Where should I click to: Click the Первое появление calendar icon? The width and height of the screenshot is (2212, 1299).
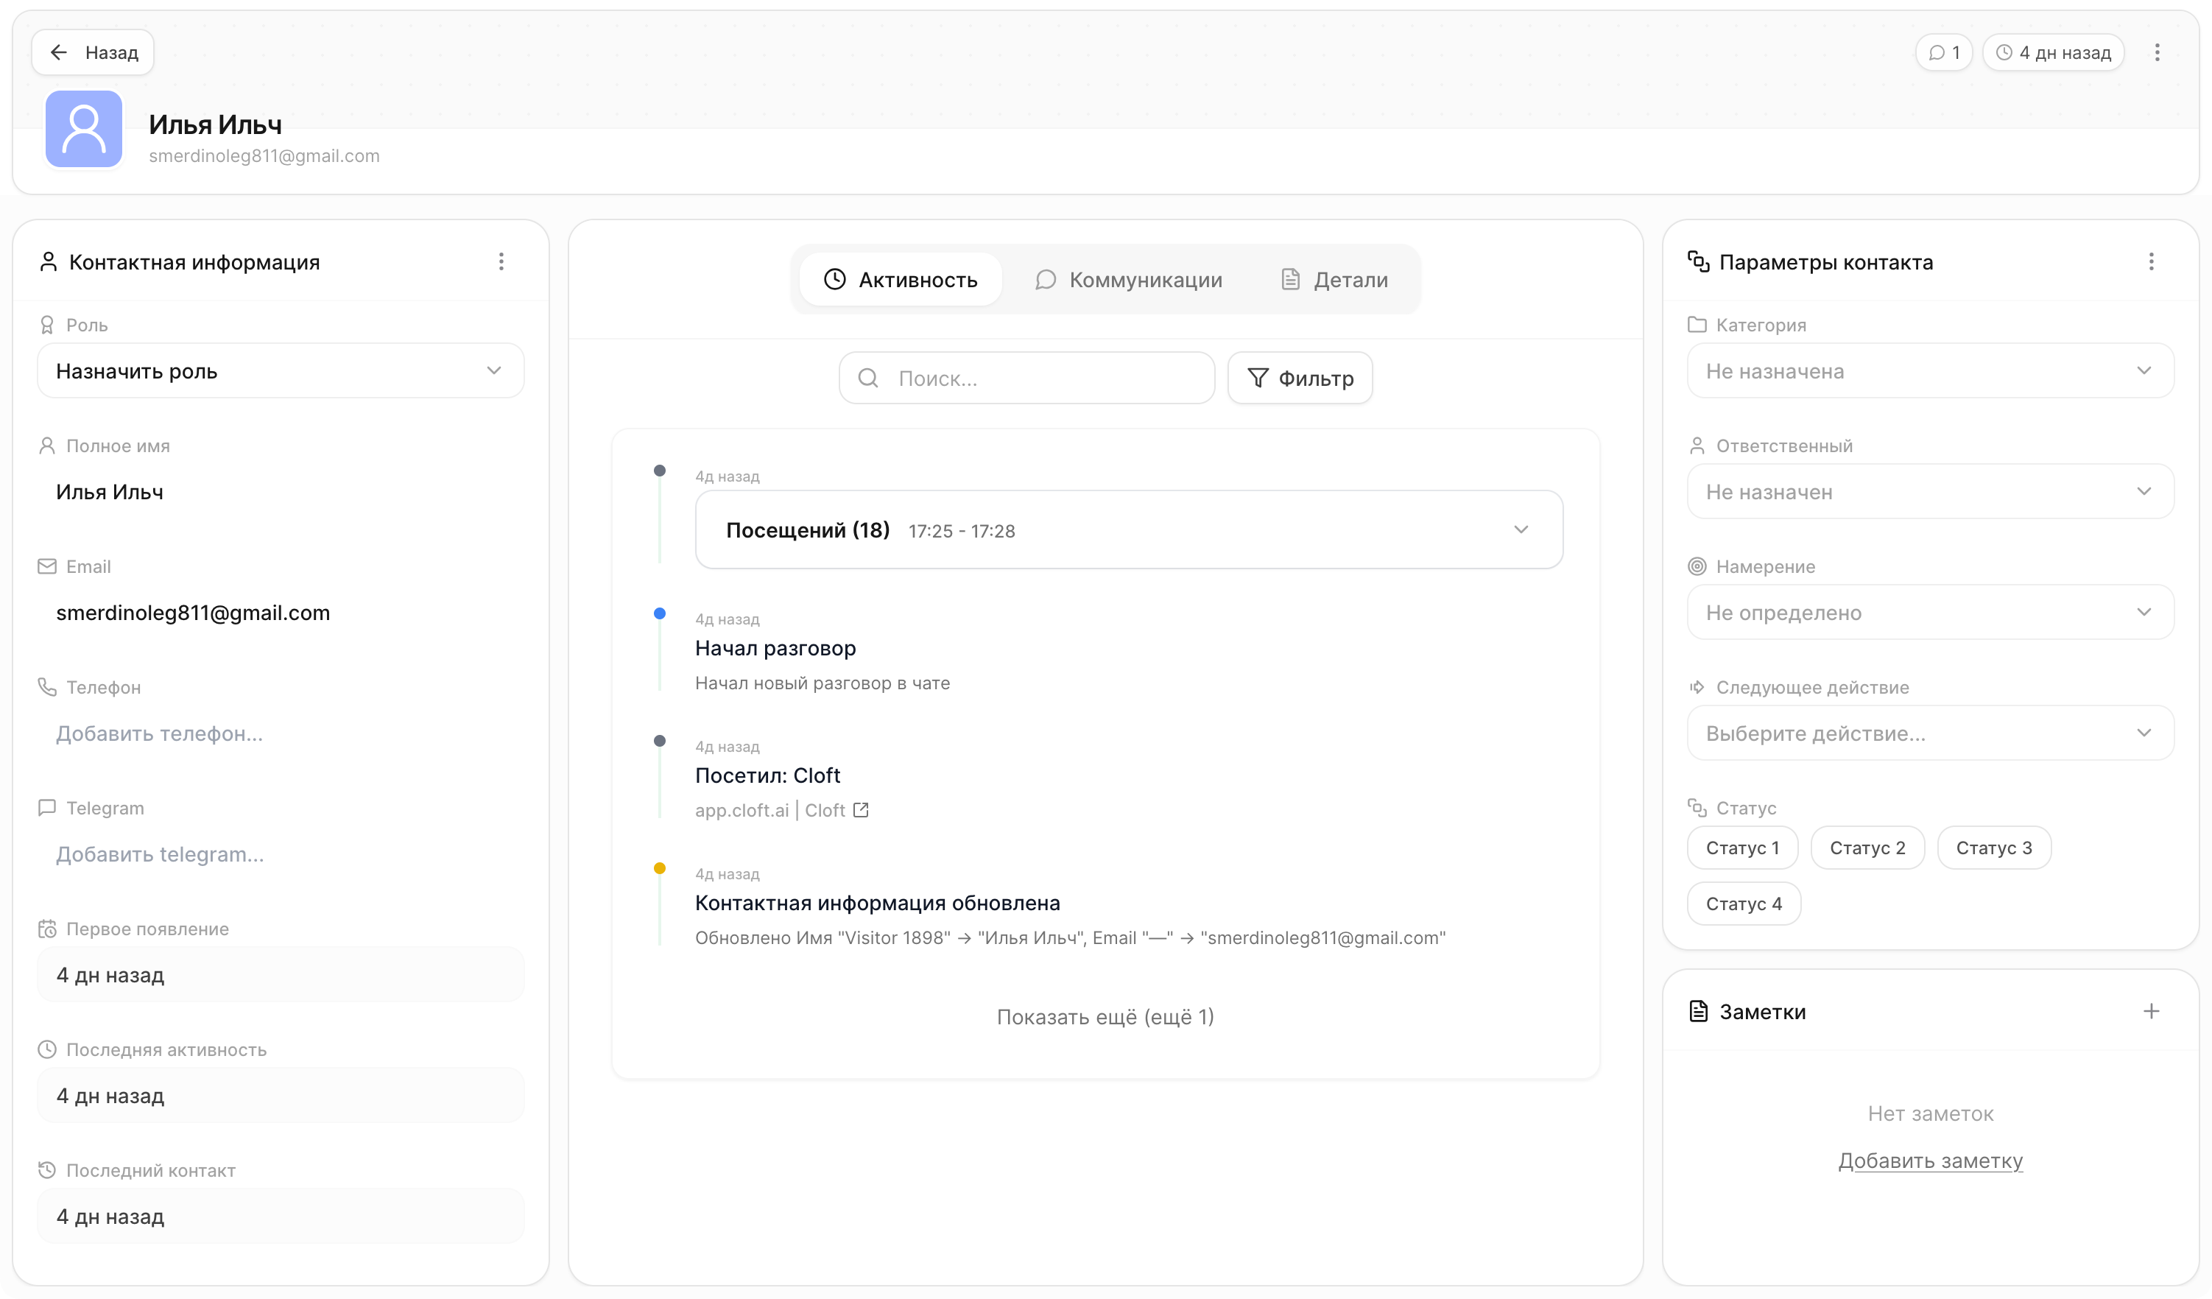[47, 929]
